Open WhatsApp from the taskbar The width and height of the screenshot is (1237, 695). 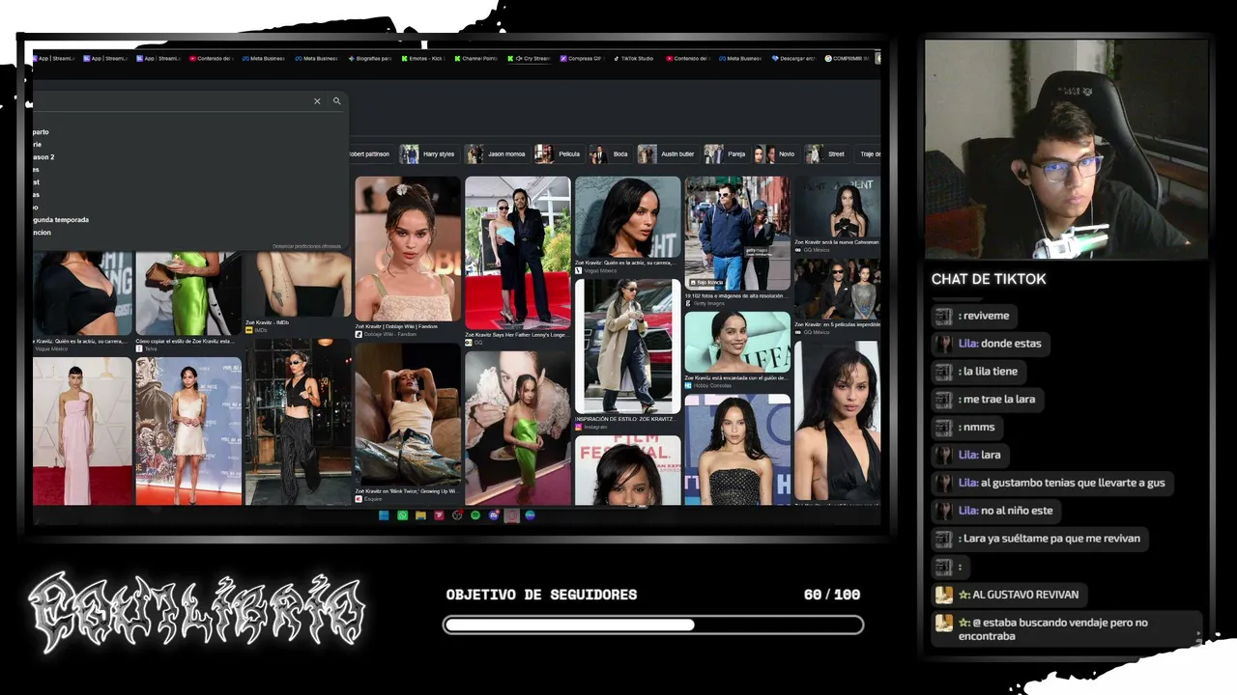pyautogui.click(x=402, y=515)
